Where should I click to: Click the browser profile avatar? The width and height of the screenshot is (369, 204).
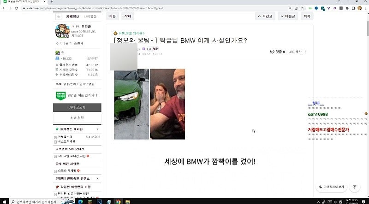coord(359,8)
